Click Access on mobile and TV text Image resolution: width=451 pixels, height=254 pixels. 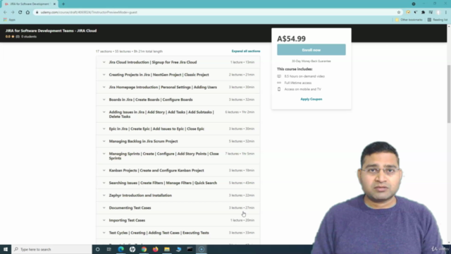pyautogui.click(x=302, y=90)
